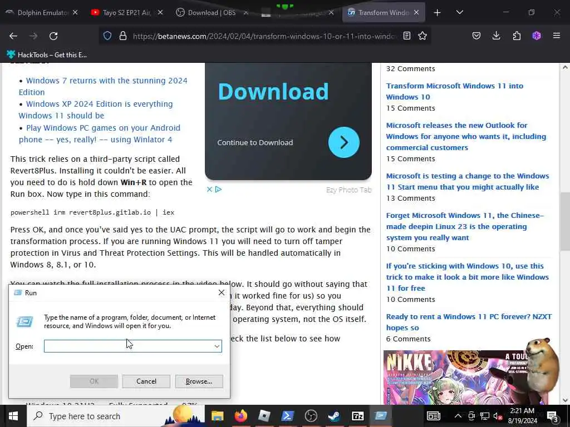Click the purple hexagon extension icon
The width and height of the screenshot is (570, 427).
537,36
